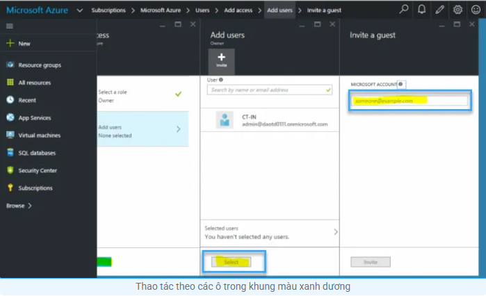Viewport: 486px width, 296px height.
Task: Close the Add users blade
Action: coord(332,24)
